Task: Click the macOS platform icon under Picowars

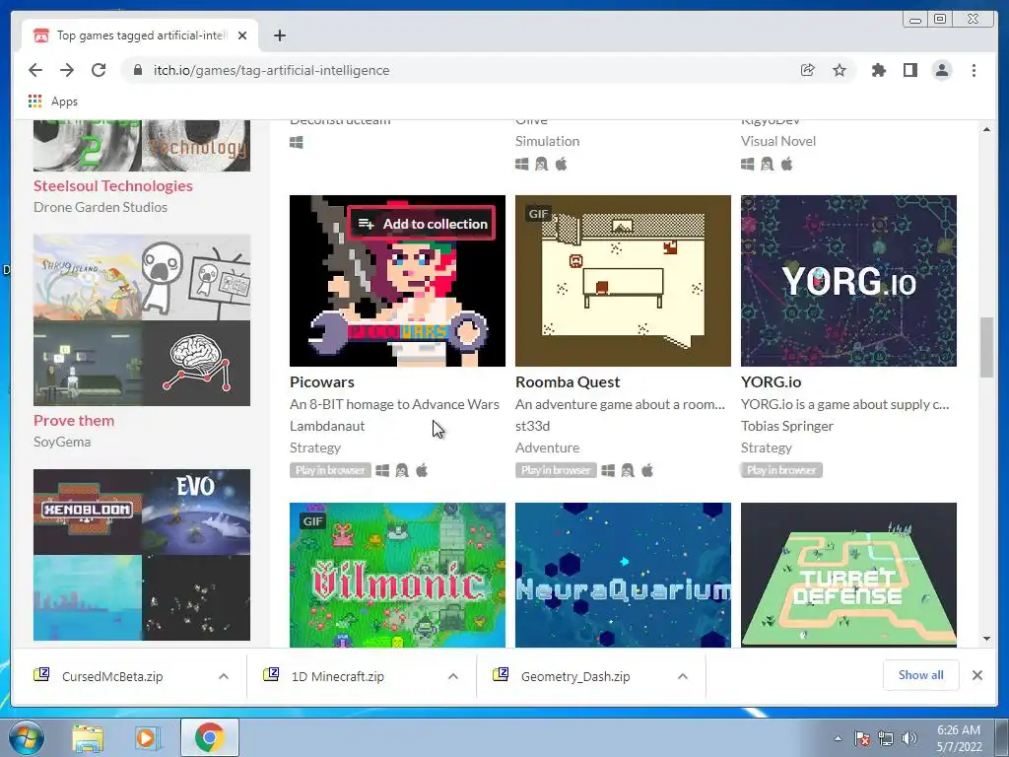Action: 422,470
